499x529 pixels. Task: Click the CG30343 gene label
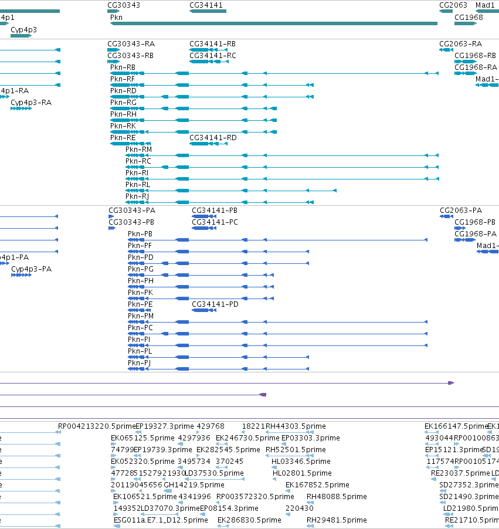point(124,5)
